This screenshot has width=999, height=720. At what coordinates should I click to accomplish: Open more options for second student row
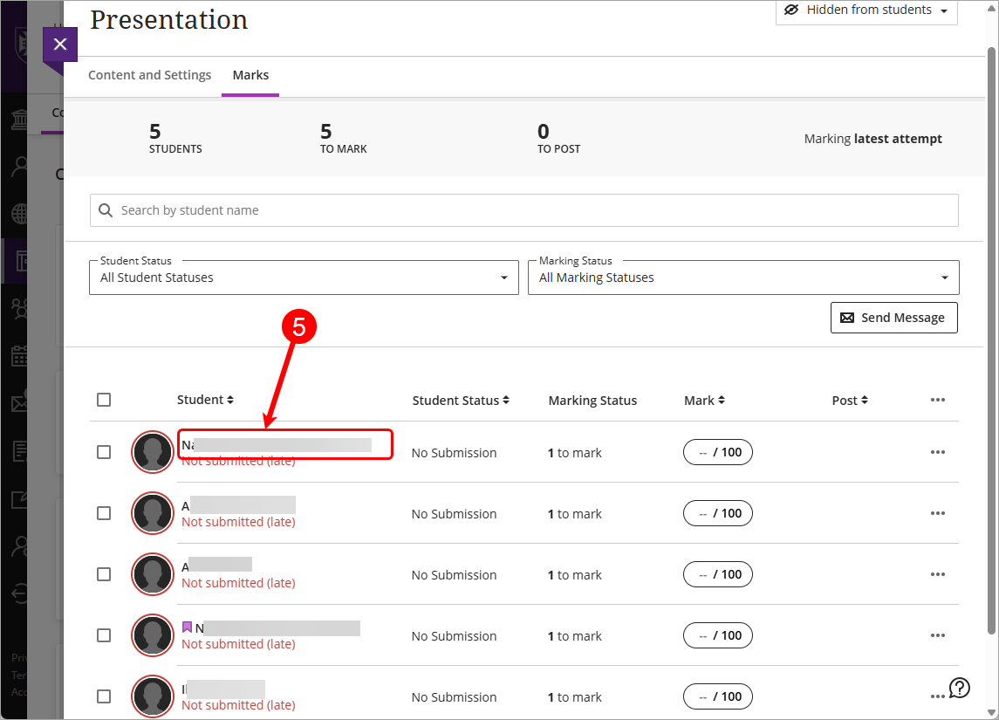click(938, 513)
